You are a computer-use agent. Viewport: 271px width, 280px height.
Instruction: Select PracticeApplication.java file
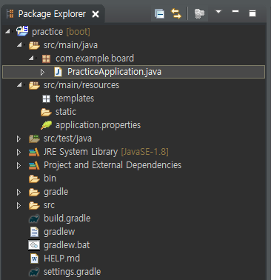point(114,72)
